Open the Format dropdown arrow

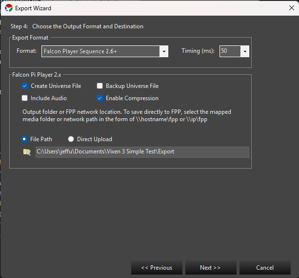click(164, 51)
